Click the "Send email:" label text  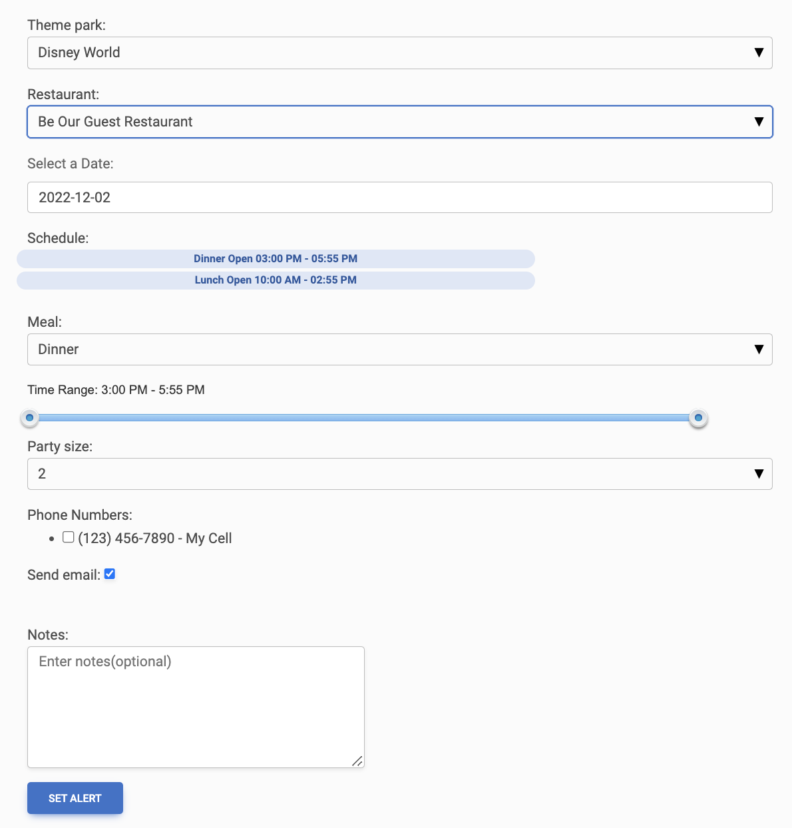pos(63,575)
